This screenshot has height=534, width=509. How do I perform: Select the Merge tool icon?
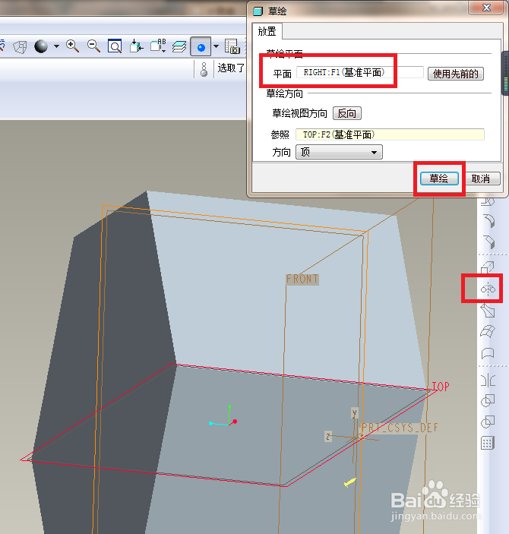(488, 401)
